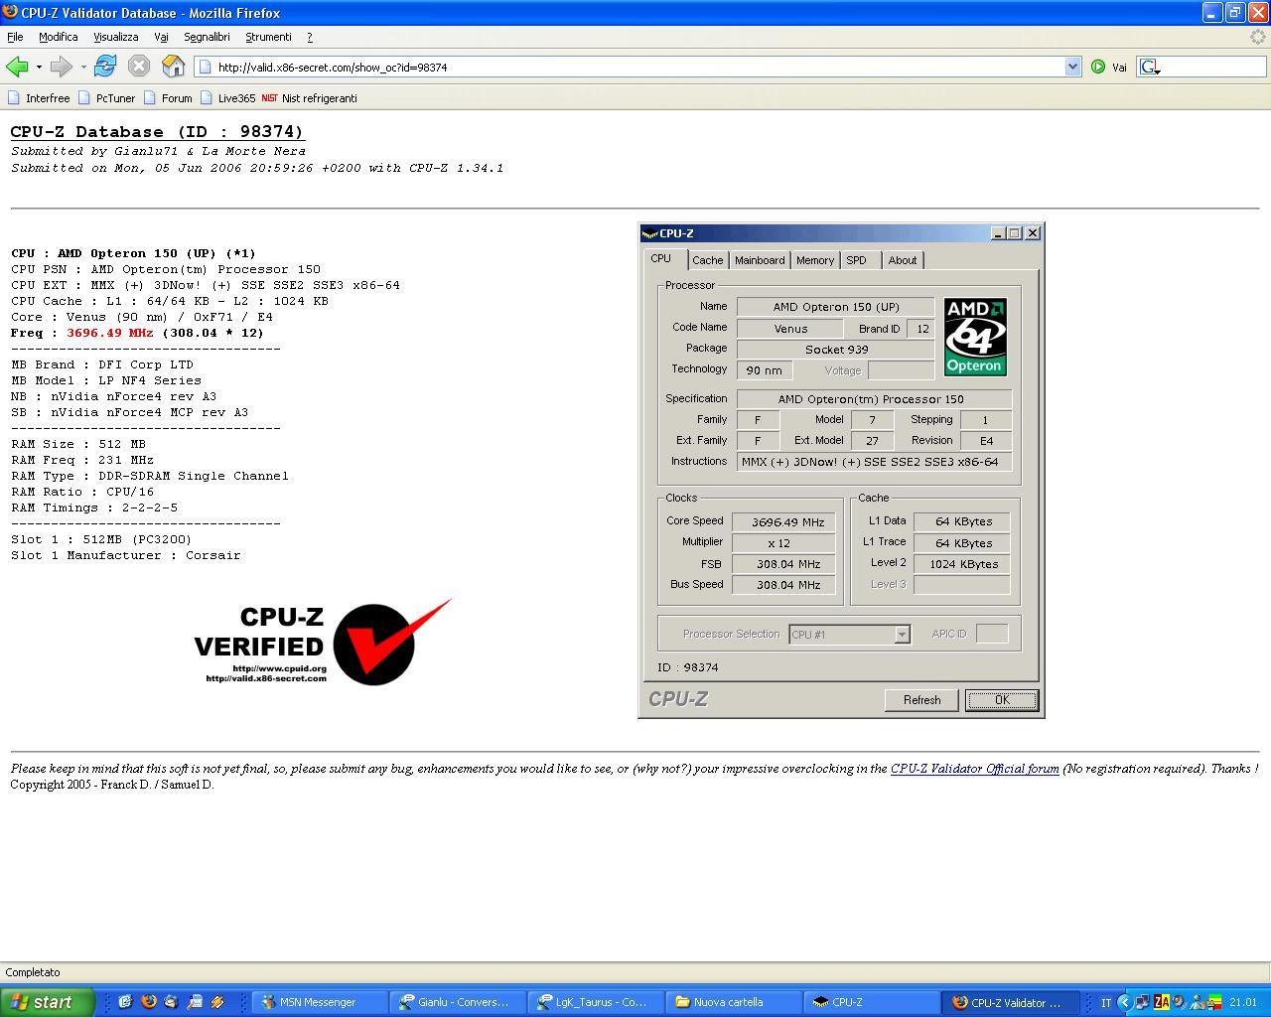The image size is (1271, 1017).
Task: Click the Stop loading icon
Action: click(139, 67)
